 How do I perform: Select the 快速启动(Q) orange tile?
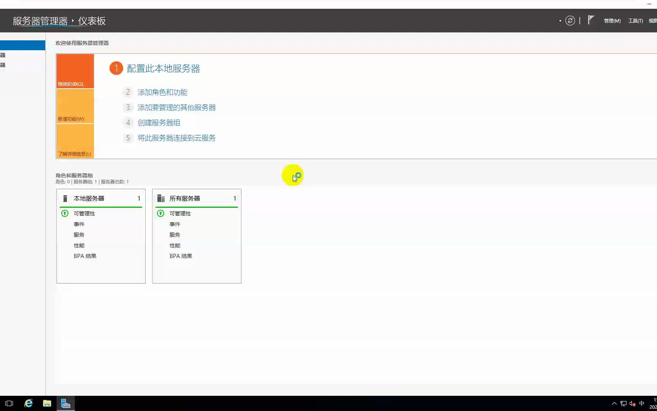[x=75, y=71]
